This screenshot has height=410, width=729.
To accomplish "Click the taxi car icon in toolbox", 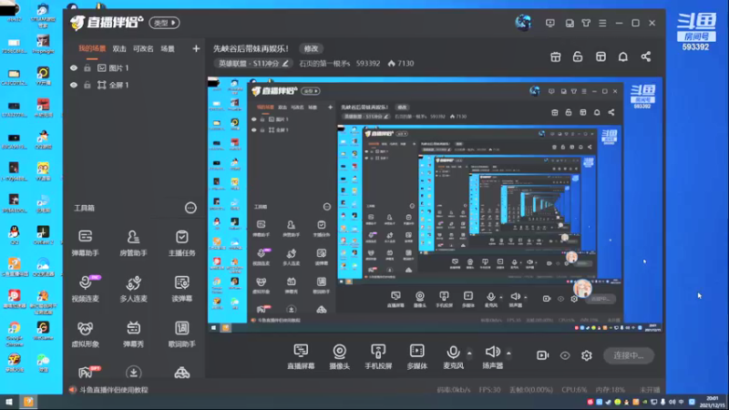I will pyautogui.click(x=181, y=373).
